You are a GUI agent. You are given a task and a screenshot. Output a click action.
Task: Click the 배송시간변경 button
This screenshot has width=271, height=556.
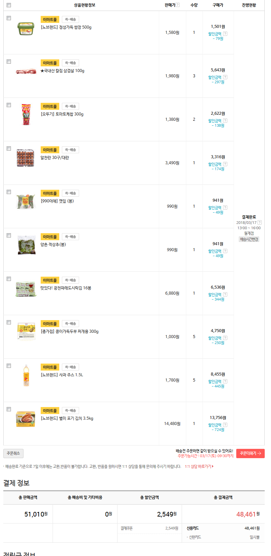[x=249, y=239]
